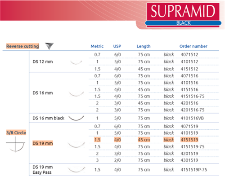Click length 45 cm in the 4201516 row
This screenshot has height=176, width=225.
144,103
